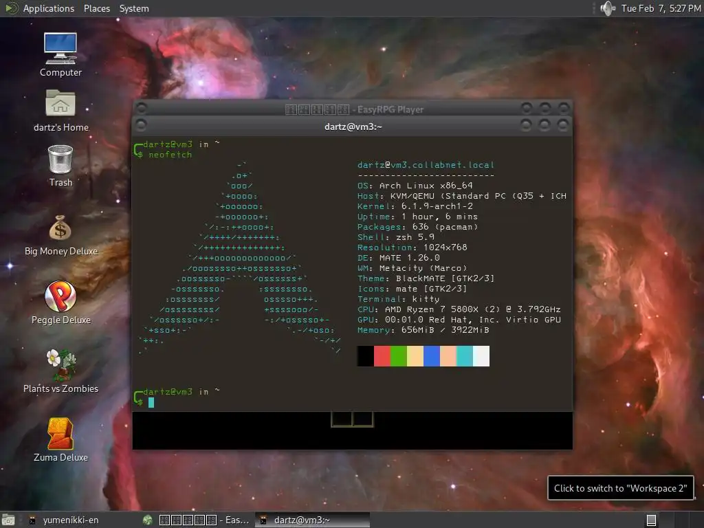Click the terminal cursor at the empty prompt
The width and height of the screenshot is (704, 528).
point(151,402)
